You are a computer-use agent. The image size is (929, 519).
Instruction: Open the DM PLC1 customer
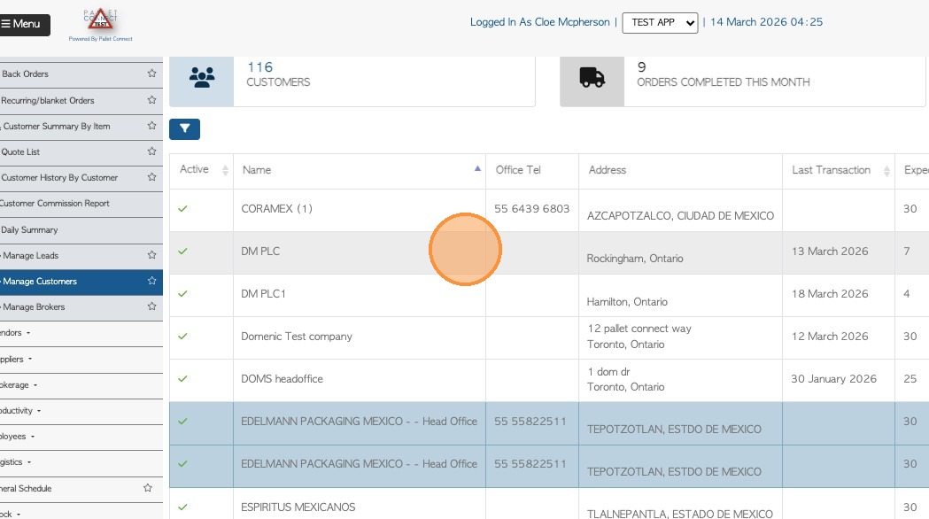click(263, 294)
